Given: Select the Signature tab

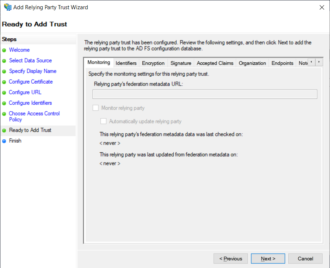Looking at the screenshot, I should click(x=181, y=63).
